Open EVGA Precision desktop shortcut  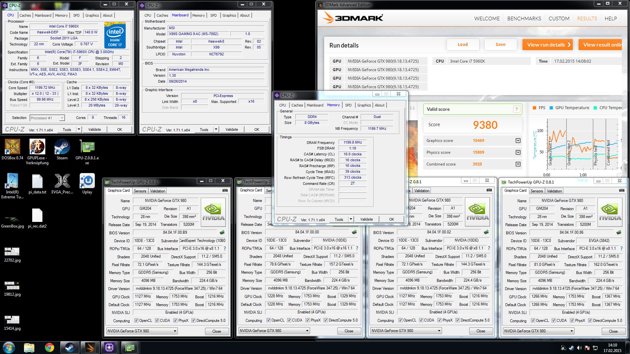tap(62, 184)
